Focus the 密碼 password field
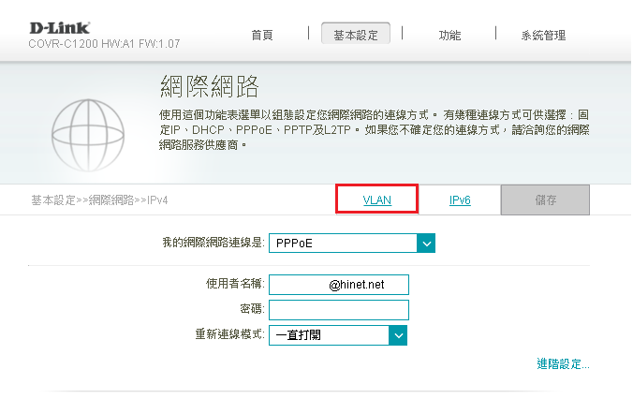Screen dimensions: 633x399 pyautogui.click(x=339, y=309)
